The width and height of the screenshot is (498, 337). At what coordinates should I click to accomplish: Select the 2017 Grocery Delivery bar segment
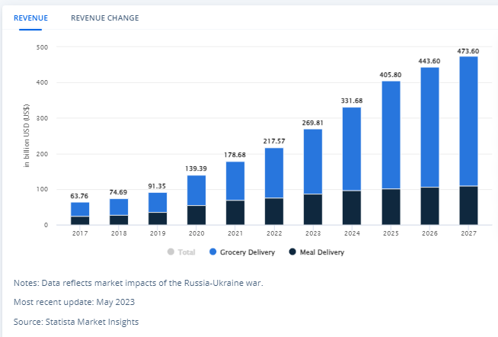click(80, 209)
